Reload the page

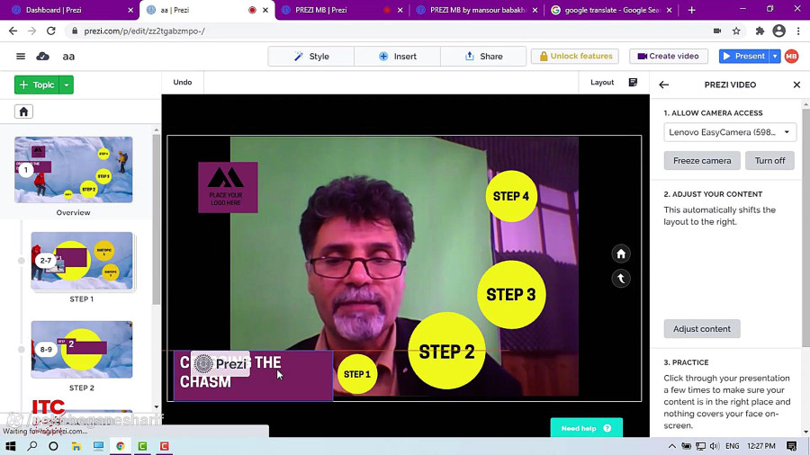click(x=50, y=31)
